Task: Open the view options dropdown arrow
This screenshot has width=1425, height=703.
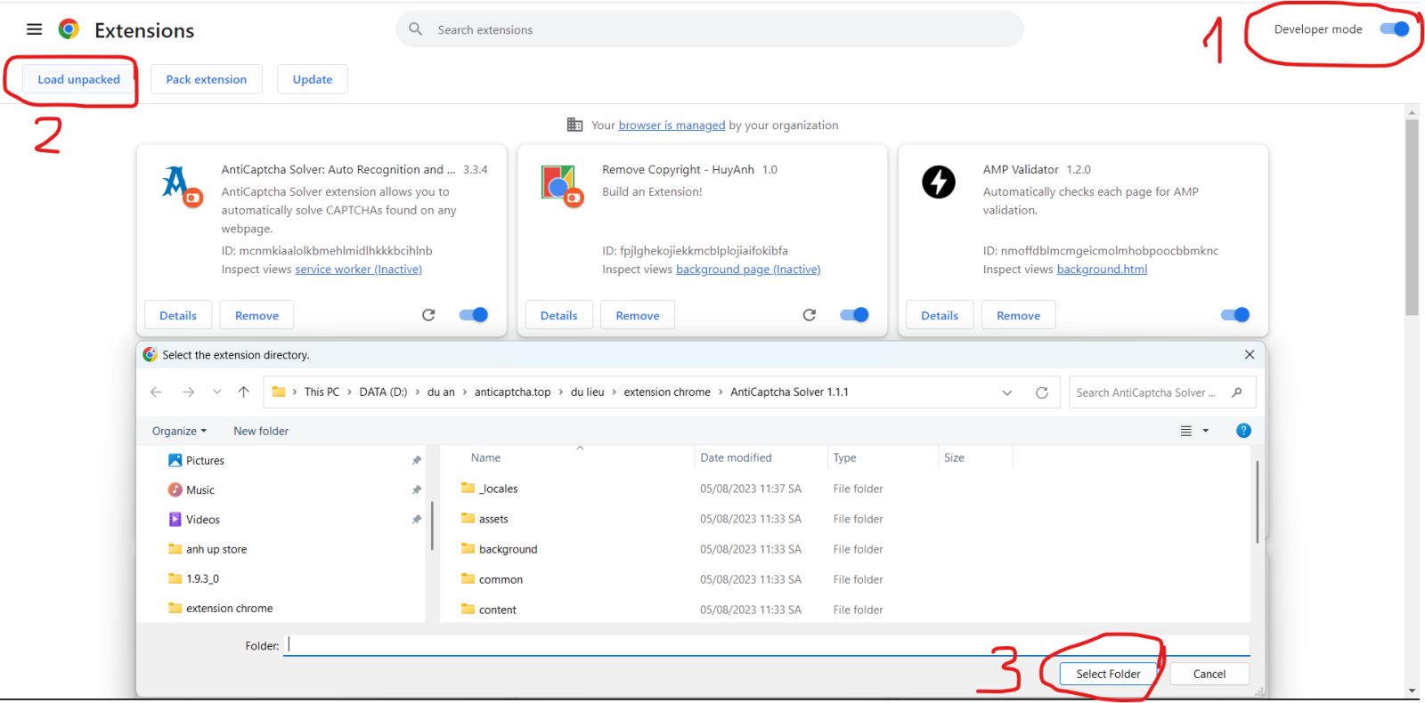Action: 1206,431
